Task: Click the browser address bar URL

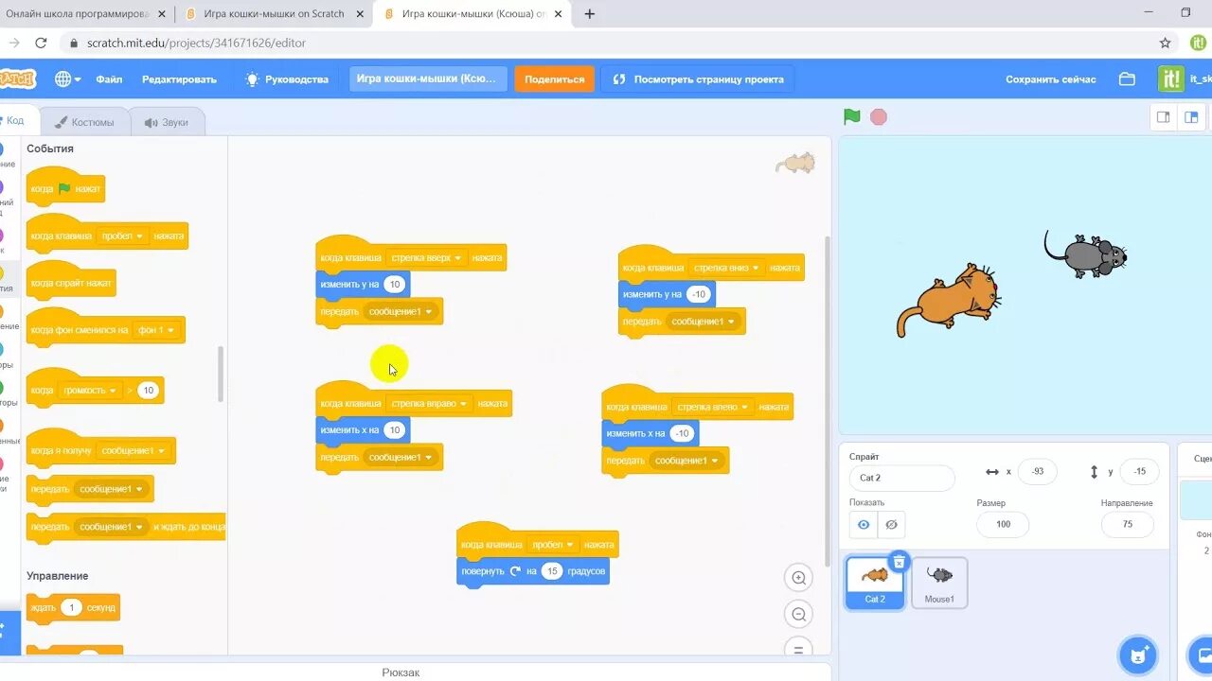Action: (x=196, y=44)
